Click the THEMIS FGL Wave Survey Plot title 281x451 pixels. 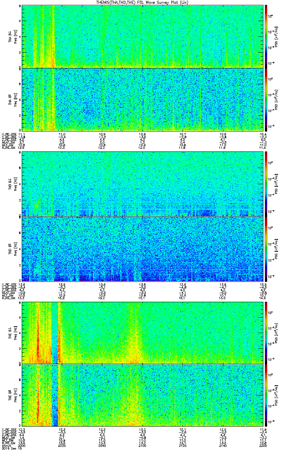pyautogui.click(x=142, y=2)
